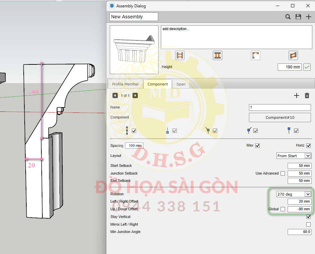Image resolution: width=315 pixels, height=254 pixels.
Task: Uncheck the Horiz checkbox
Action: pos(308,146)
